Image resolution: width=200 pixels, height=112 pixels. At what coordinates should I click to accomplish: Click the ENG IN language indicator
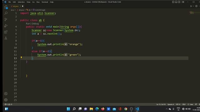point(178,109)
